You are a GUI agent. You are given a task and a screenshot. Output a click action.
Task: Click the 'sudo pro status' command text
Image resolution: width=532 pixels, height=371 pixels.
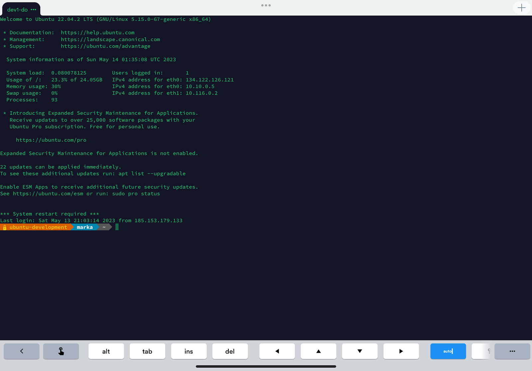tap(136, 193)
